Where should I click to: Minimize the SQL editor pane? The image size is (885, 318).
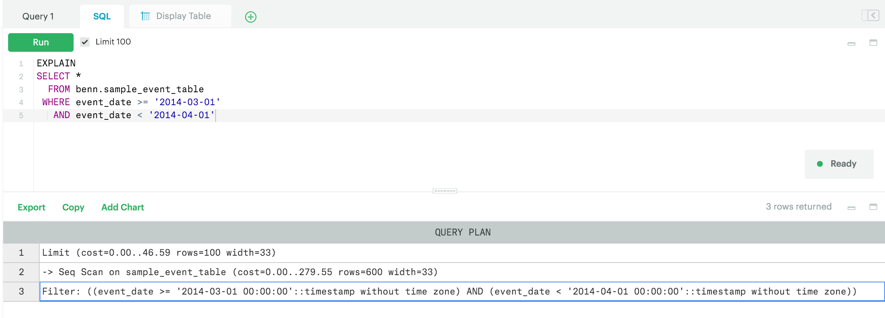click(x=851, y=43)
